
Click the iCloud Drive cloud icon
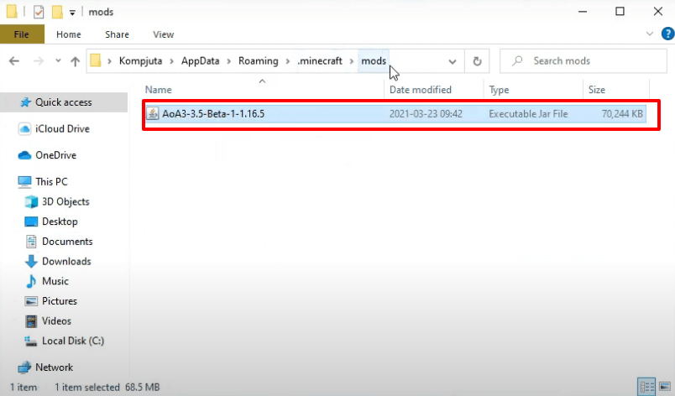[x=24, y=128]
